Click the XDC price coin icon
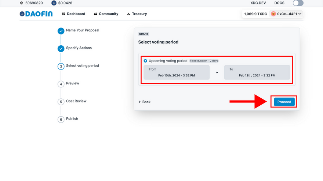 coord(54,3)
